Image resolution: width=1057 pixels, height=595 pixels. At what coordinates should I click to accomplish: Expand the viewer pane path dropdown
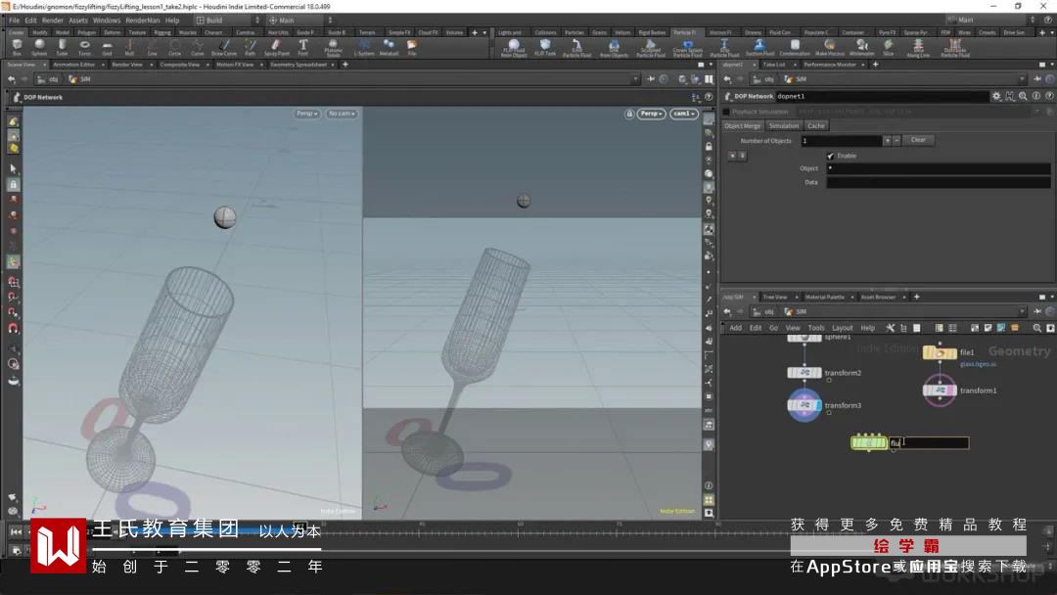(635, 79)
